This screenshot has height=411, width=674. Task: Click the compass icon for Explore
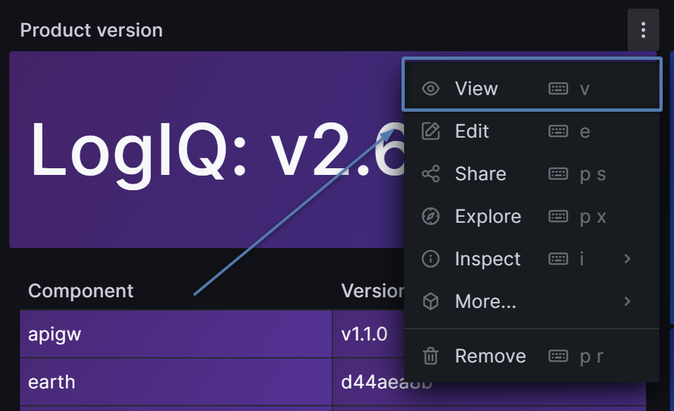click(431, 216)
